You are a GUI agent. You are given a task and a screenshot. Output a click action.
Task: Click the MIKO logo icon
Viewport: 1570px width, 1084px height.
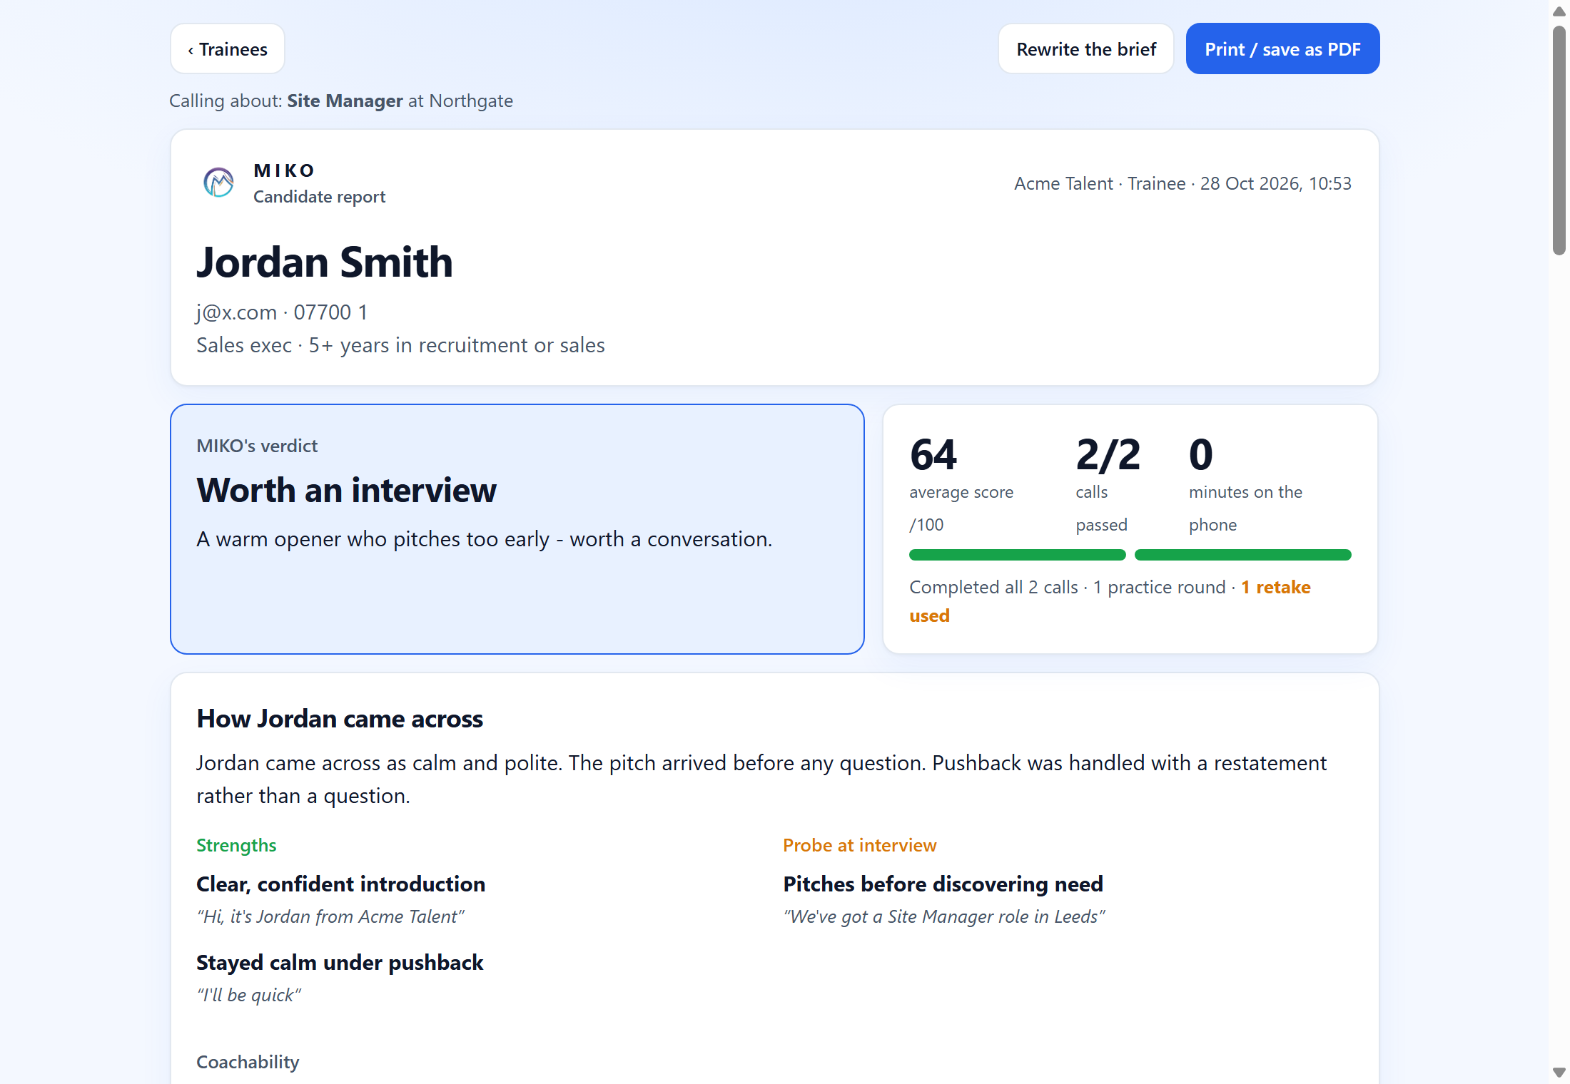(218, 183)
